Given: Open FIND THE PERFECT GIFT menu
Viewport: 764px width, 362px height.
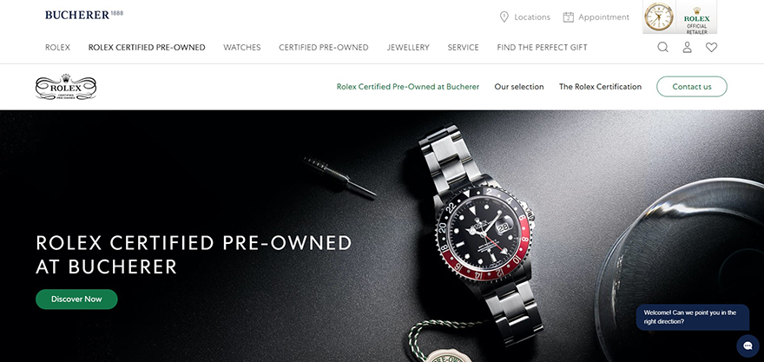Looking at the screenshot, I should 543,47.
